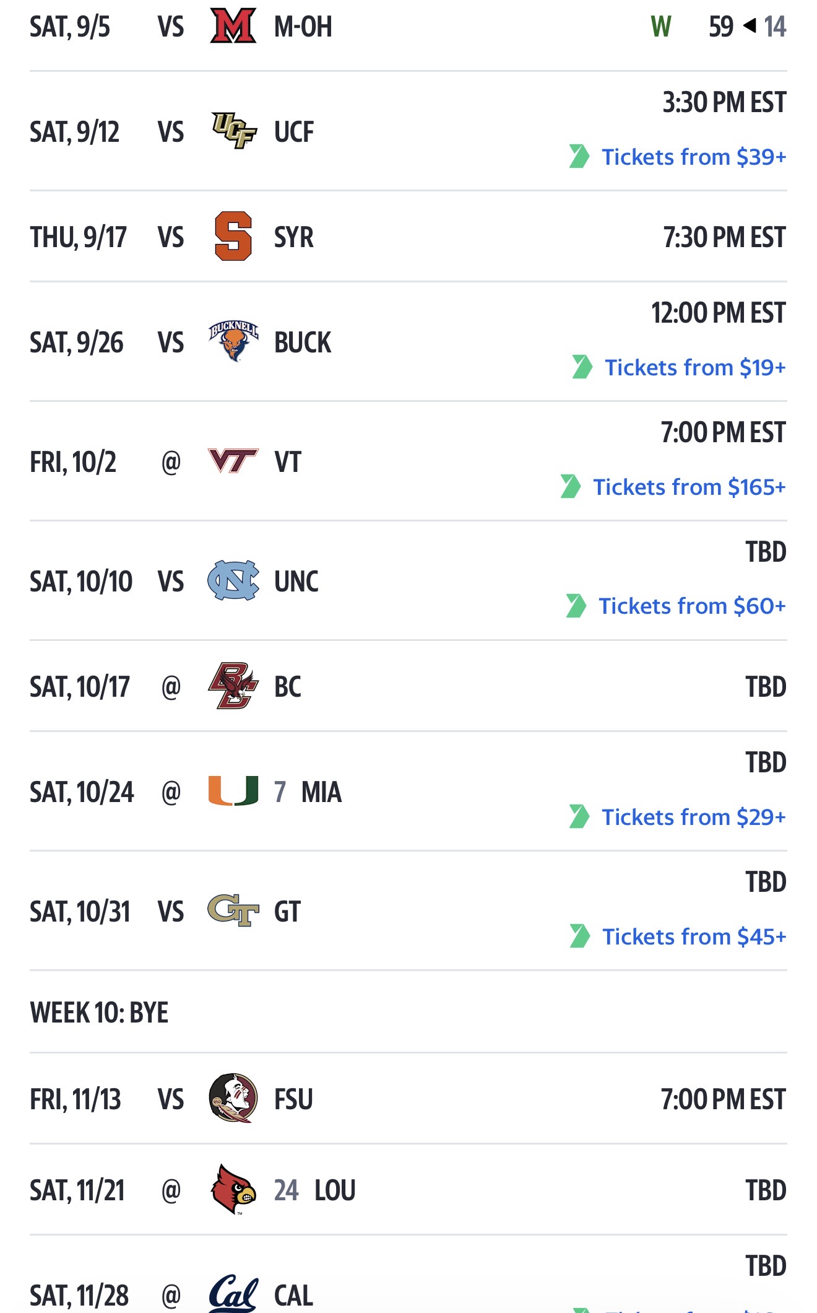Open the UNC interlocking logo

233,580
